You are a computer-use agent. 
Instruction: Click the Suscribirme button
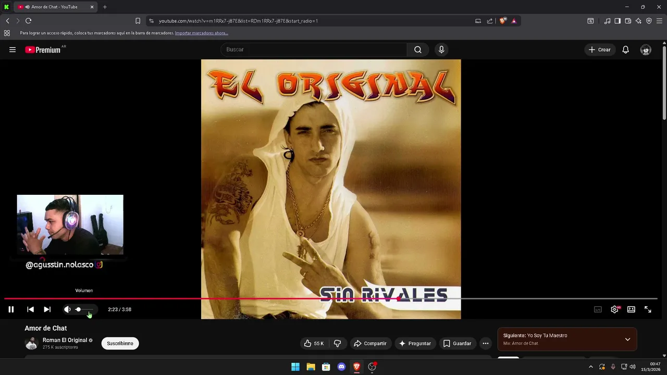[x=120, y=343]
